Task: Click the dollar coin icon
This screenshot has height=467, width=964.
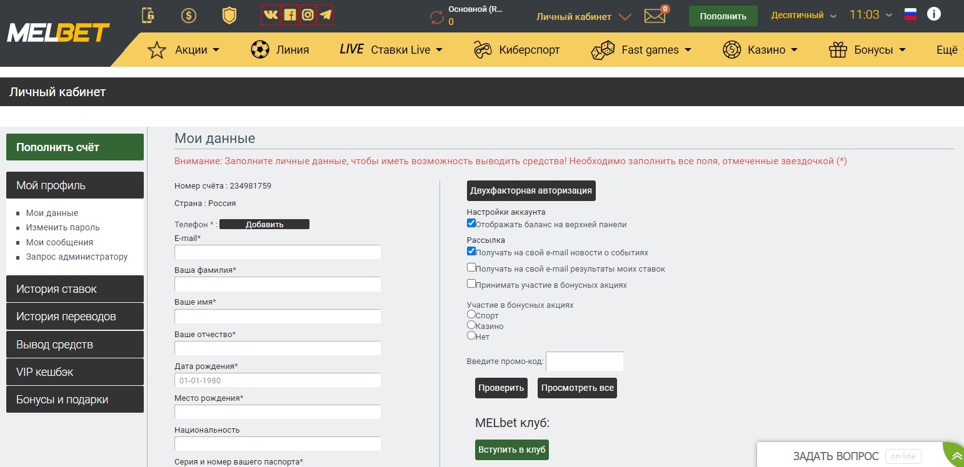Action: coord(188,16)
